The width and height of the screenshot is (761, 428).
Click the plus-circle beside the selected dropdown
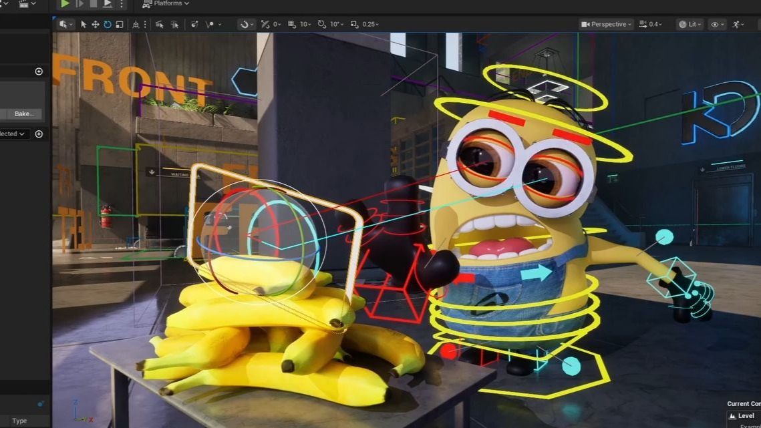click(39, 134)
